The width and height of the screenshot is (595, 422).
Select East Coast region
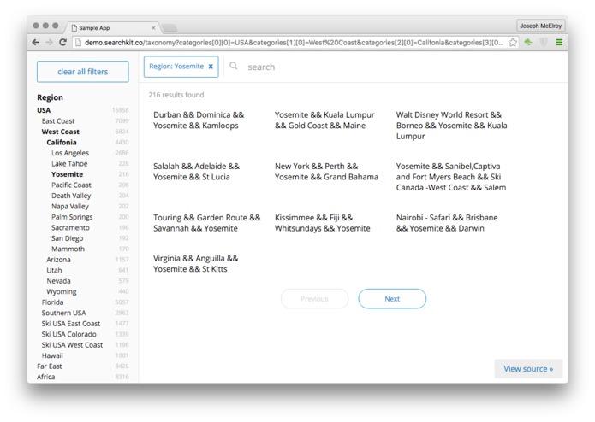(x=58, y=120)
